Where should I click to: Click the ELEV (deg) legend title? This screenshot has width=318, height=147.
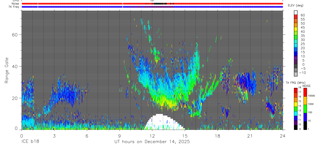point(296,5)
